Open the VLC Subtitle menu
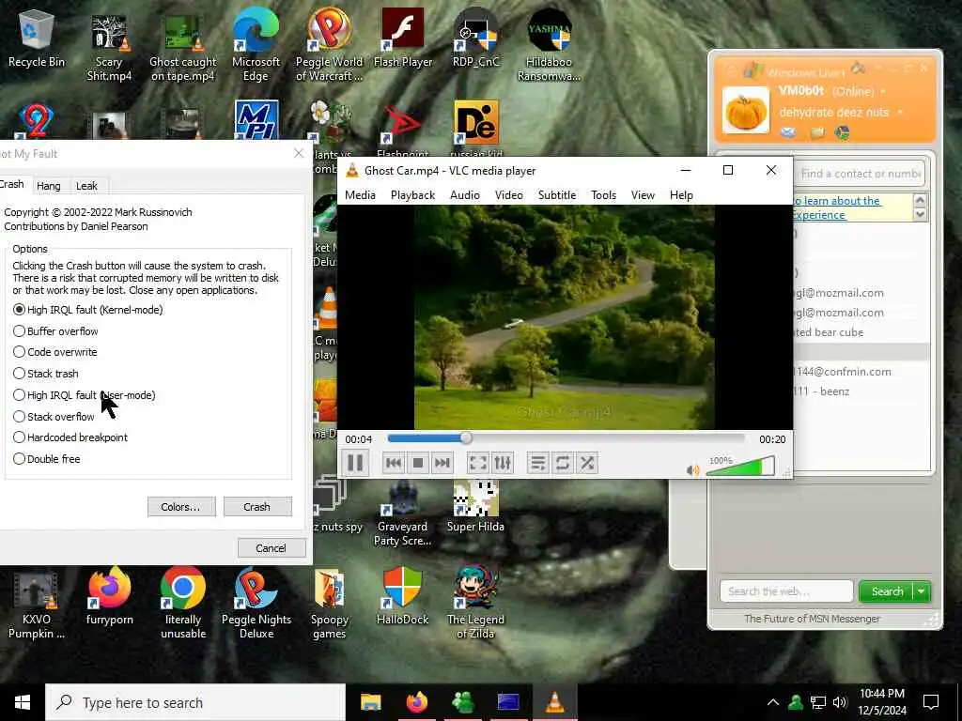Image resolution: width=962 pixels, height=721 pixels. point(557,195)
